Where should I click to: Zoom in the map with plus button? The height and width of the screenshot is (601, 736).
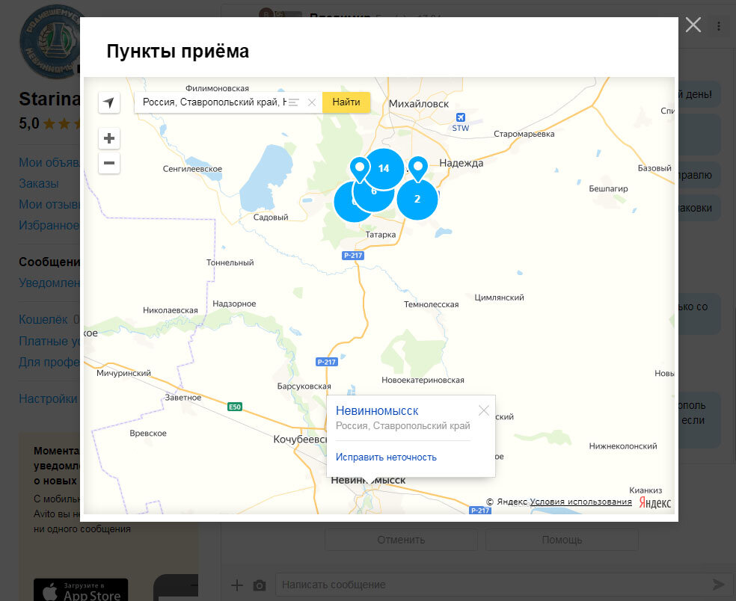tap(109, 138)
